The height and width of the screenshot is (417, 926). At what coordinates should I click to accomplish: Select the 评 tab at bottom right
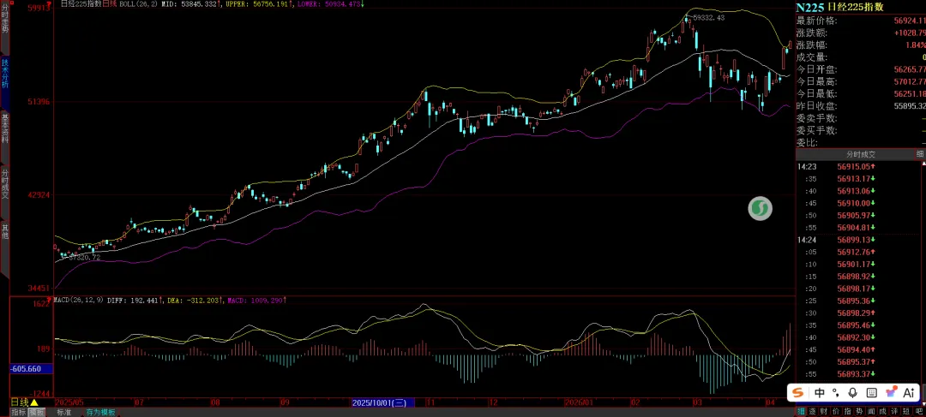click(896, 411)
